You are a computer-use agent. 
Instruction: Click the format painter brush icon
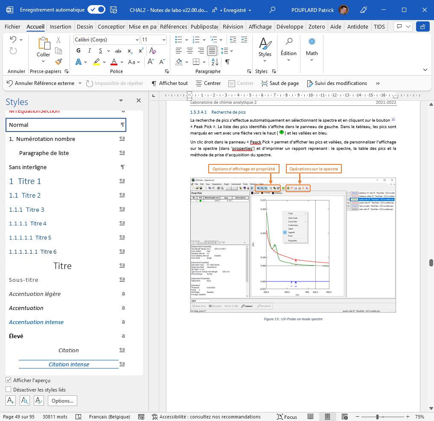pyautogui.click(x=58, y=61)
